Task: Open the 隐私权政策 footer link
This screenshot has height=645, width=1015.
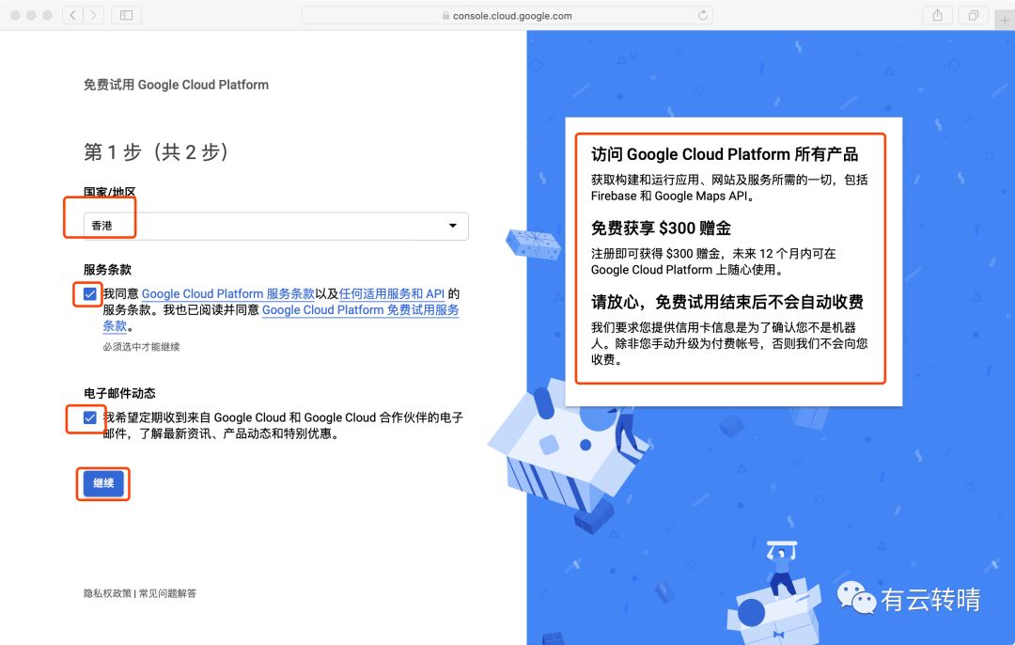Action: click(x=107, y=593)
